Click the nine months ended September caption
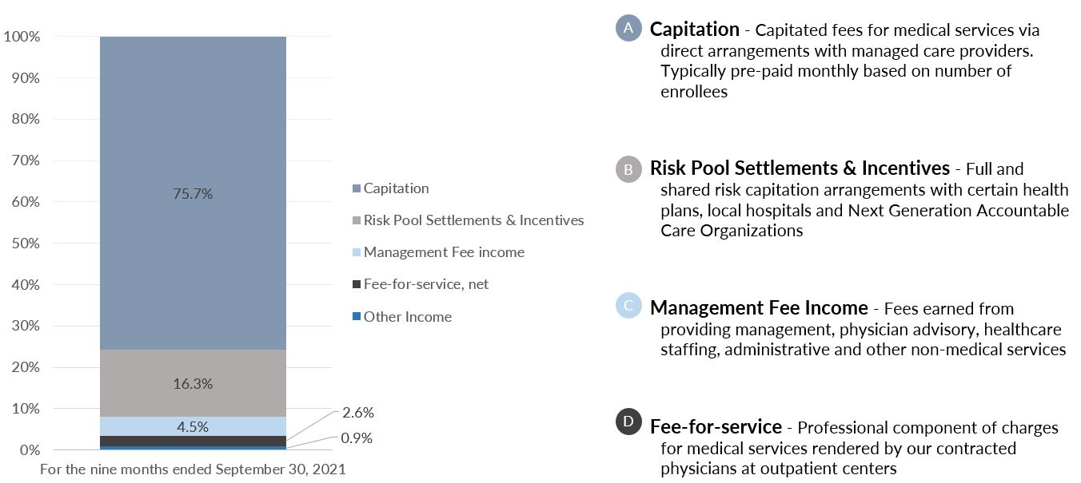This screenshot has width=1081, height=483. pos(193,469)
